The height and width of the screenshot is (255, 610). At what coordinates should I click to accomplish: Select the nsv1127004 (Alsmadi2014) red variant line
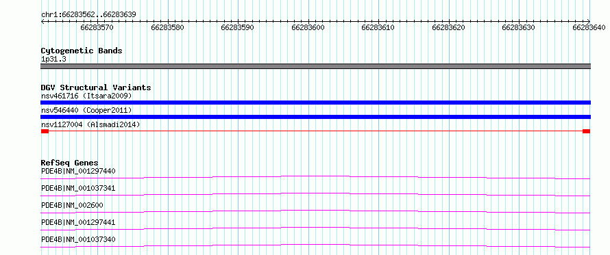315,131
